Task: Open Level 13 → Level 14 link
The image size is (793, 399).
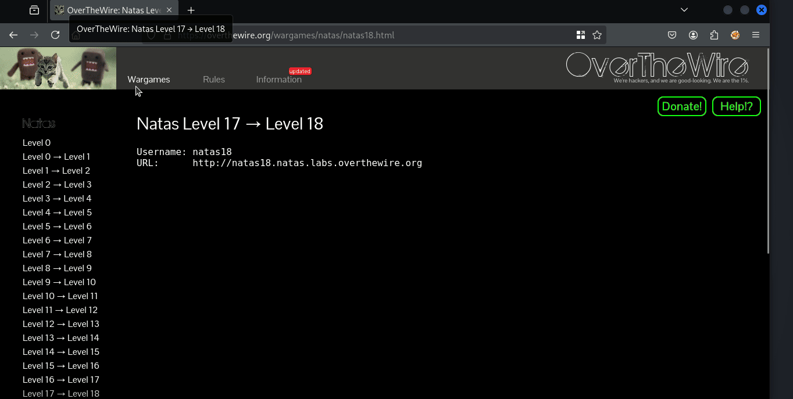Action: click(x=61, y=338)
